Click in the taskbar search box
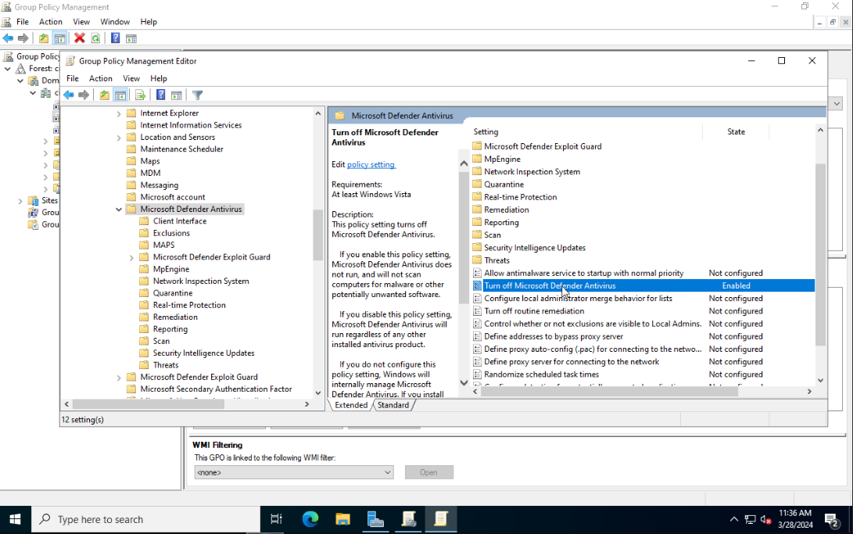The width and height of the screenshot is (853, 534). point(147,519)
